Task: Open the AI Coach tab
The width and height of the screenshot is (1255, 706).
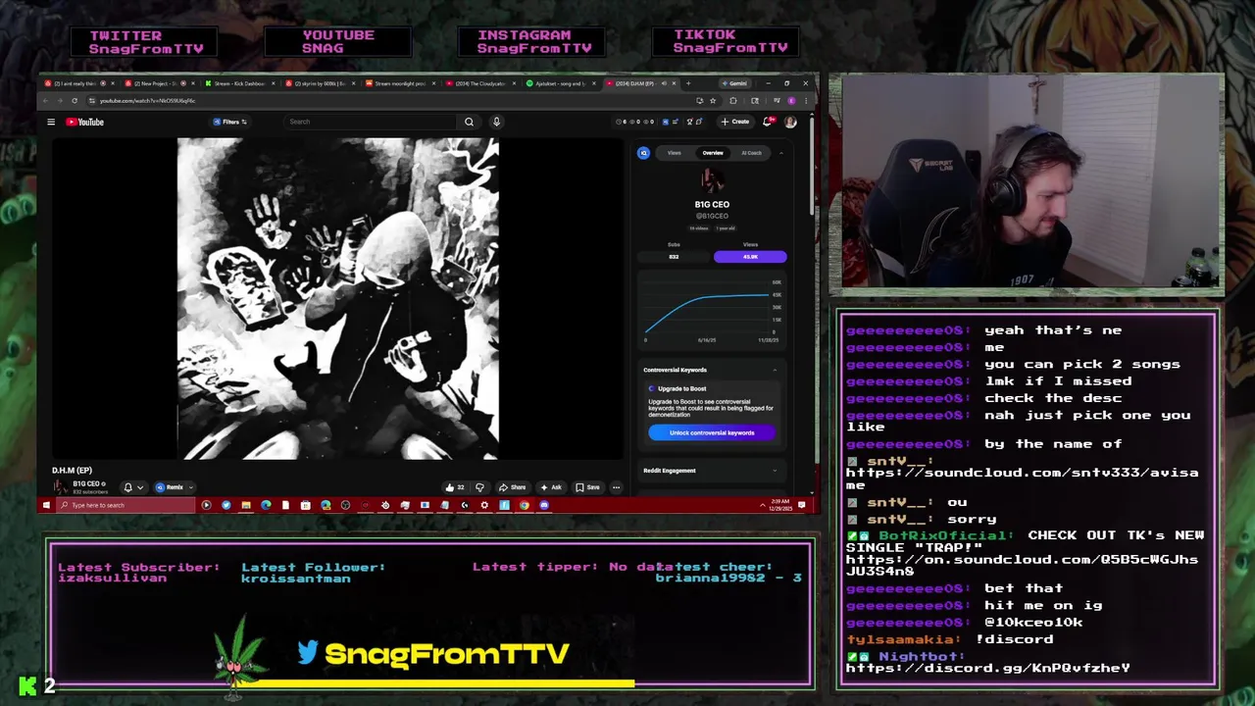Action: pos(751,153)
